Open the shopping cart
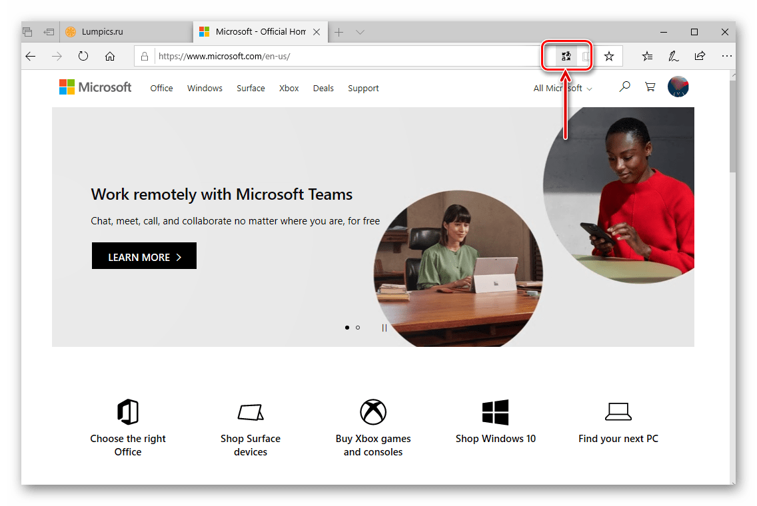757x506 pixels. pos(650,87)
